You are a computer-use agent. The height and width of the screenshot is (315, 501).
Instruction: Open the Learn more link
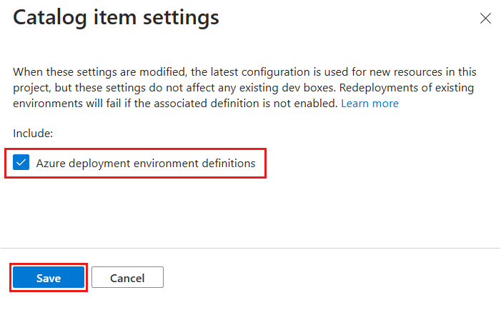click(369, 104)
